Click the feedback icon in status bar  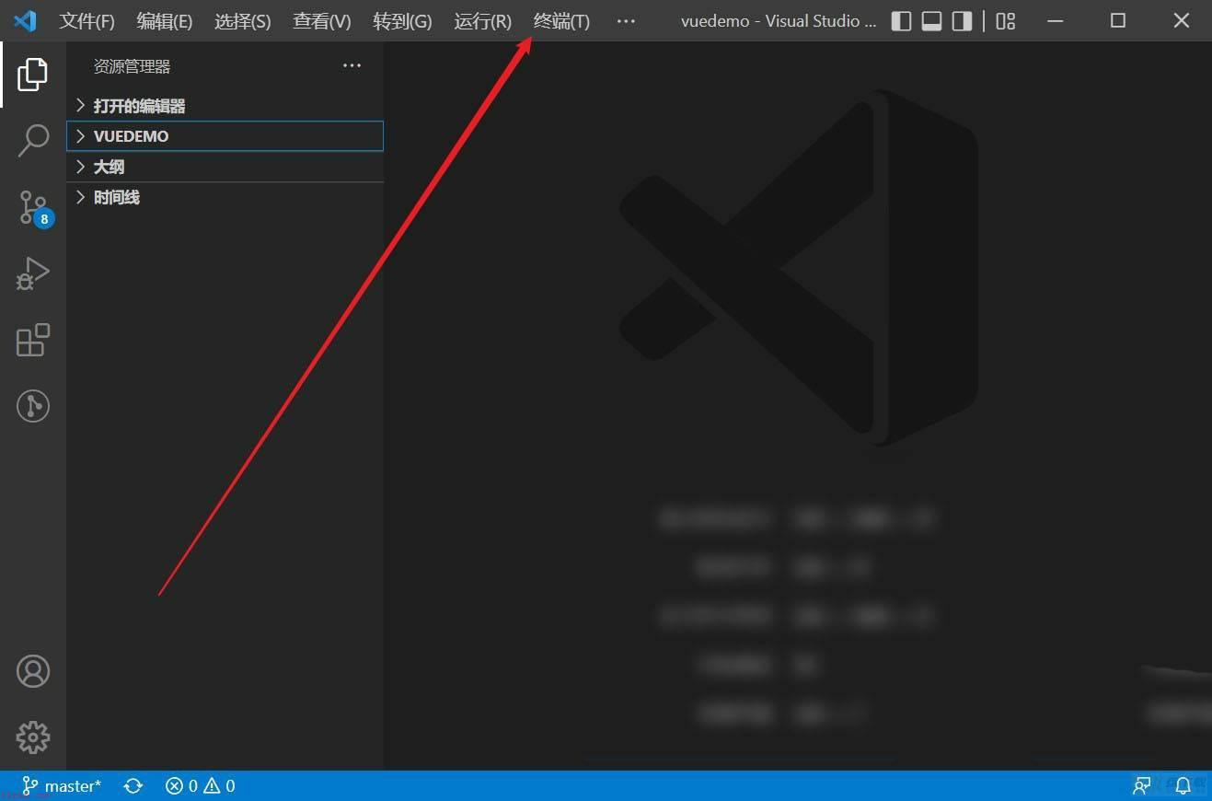(x=1142, y=786)
